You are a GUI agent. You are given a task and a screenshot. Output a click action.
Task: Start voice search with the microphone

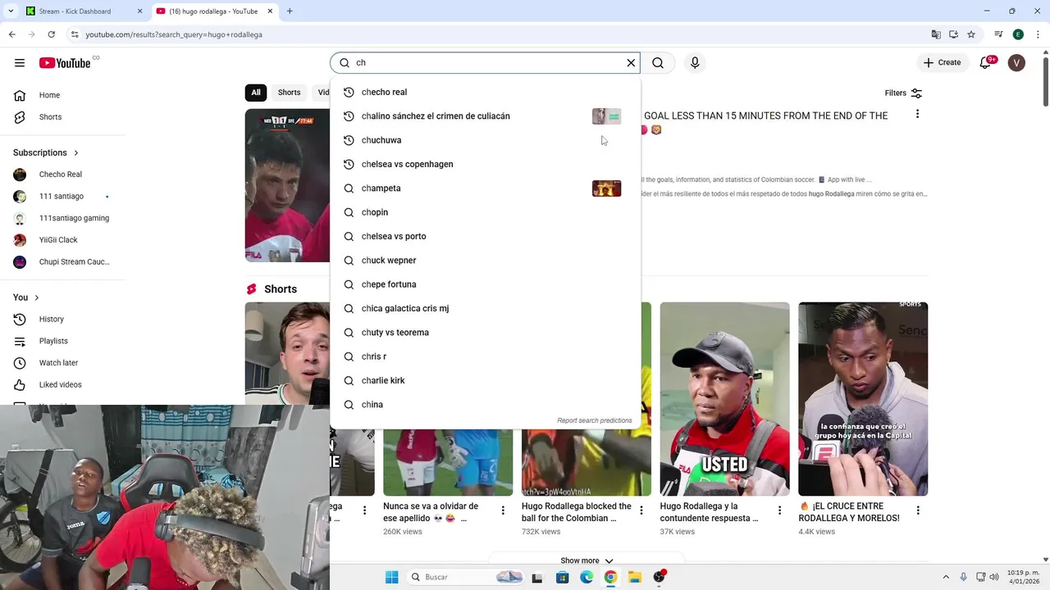tap(695, 63)
